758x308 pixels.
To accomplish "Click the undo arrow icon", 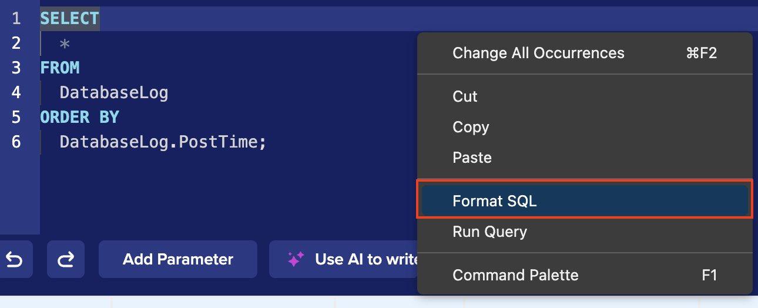I will (x=14, y=259).
